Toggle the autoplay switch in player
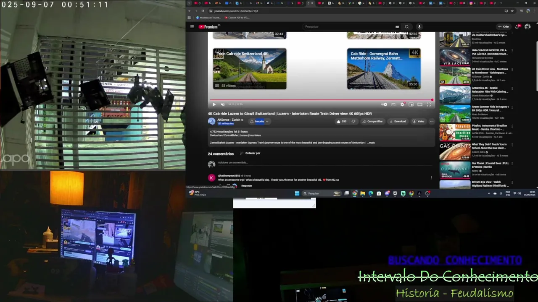This screenshot has width=538, height=302. [x=384, y=104]
